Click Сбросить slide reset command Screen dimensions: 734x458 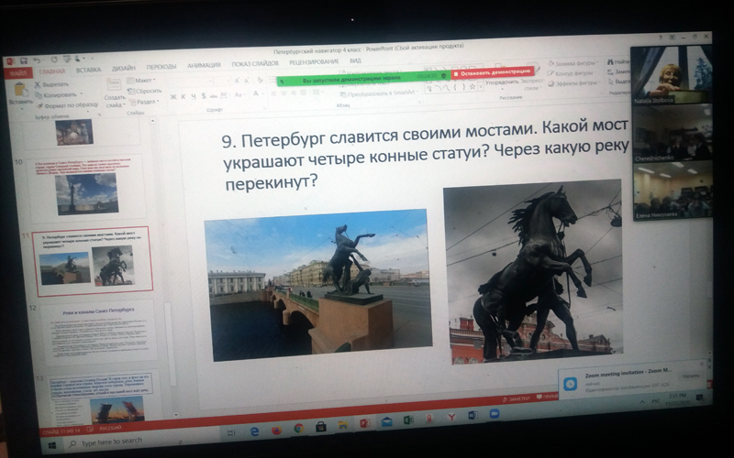tap(145, 91)
